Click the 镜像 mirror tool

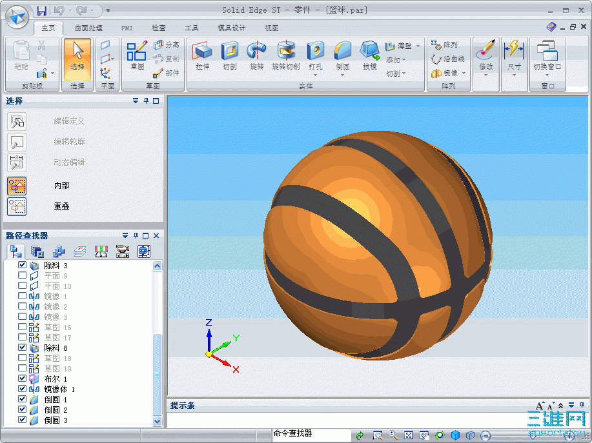tap(444, 73)
